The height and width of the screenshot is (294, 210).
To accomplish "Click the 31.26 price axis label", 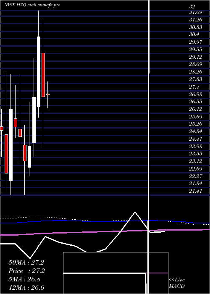I will pos(196,20).
